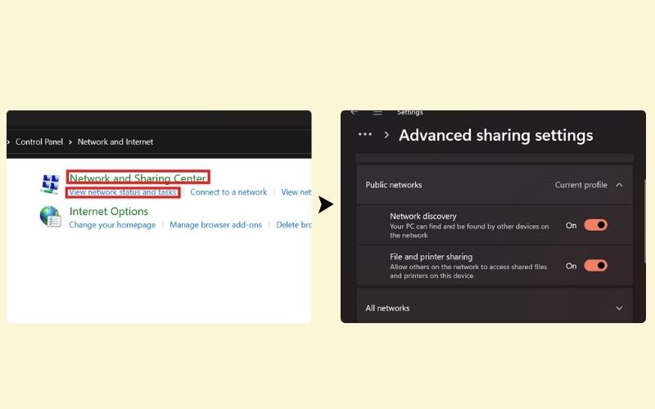
Task: Click the Internet Options globe icon
Action: pyautogui.click(x=50, y=217)
